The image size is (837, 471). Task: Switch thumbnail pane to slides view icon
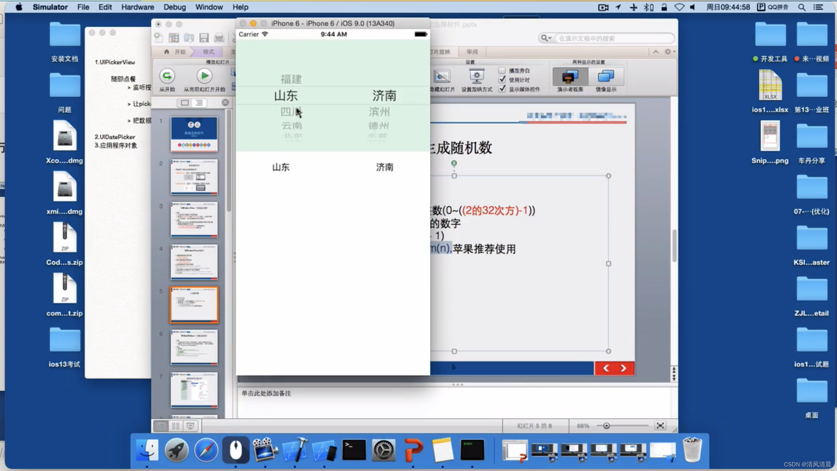click(185, 103)
